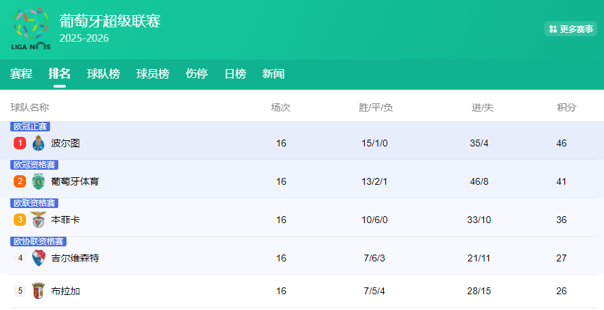This screenshot has height=310, width=604.
Task: Click the Liga NOS league logo
Action: click(31, 29)
